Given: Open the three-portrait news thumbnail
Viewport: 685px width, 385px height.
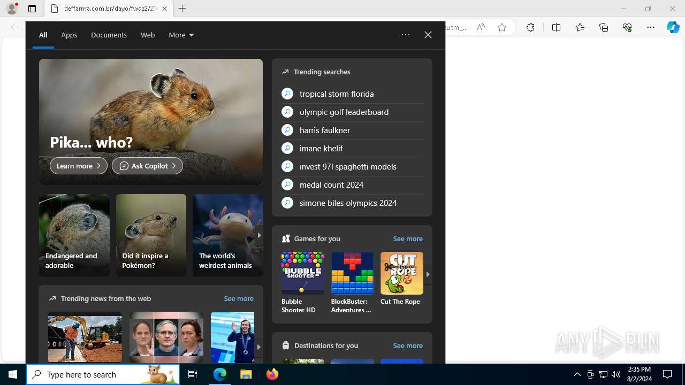Looking at the screenshot, I should pyautogui.click(x=166, y=337).
